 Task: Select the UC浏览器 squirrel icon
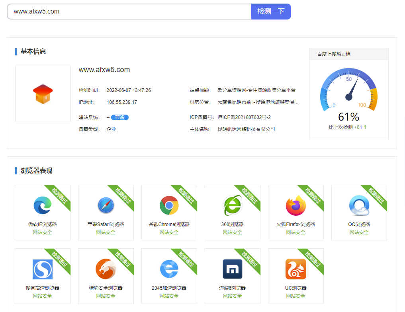pyautogui.click(x=296, y=269)
